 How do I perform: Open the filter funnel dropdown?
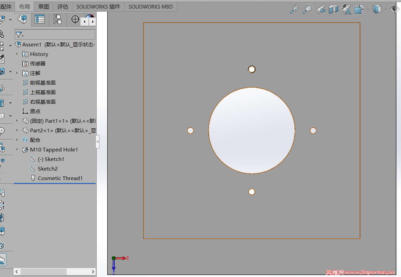tap(19, 34)
